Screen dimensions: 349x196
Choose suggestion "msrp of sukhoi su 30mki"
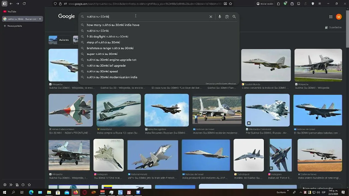(159, 42)
